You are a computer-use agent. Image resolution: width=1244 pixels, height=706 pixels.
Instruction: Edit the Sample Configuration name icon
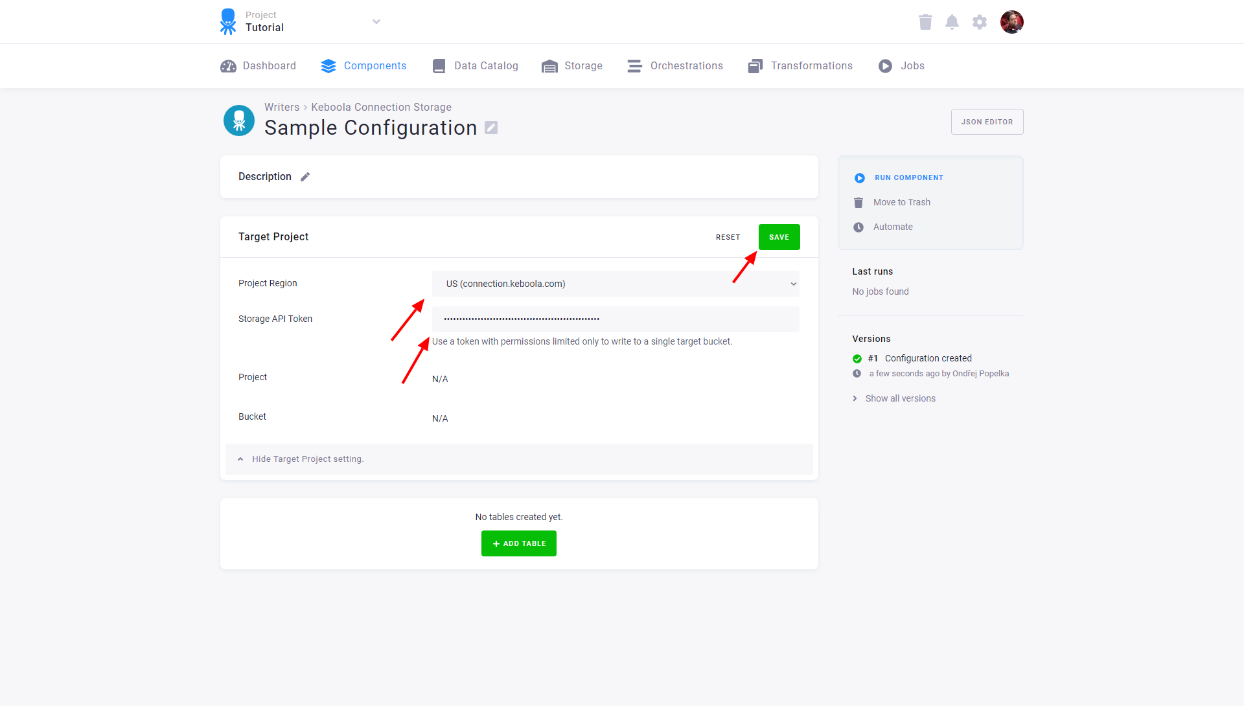coord(491,128)
